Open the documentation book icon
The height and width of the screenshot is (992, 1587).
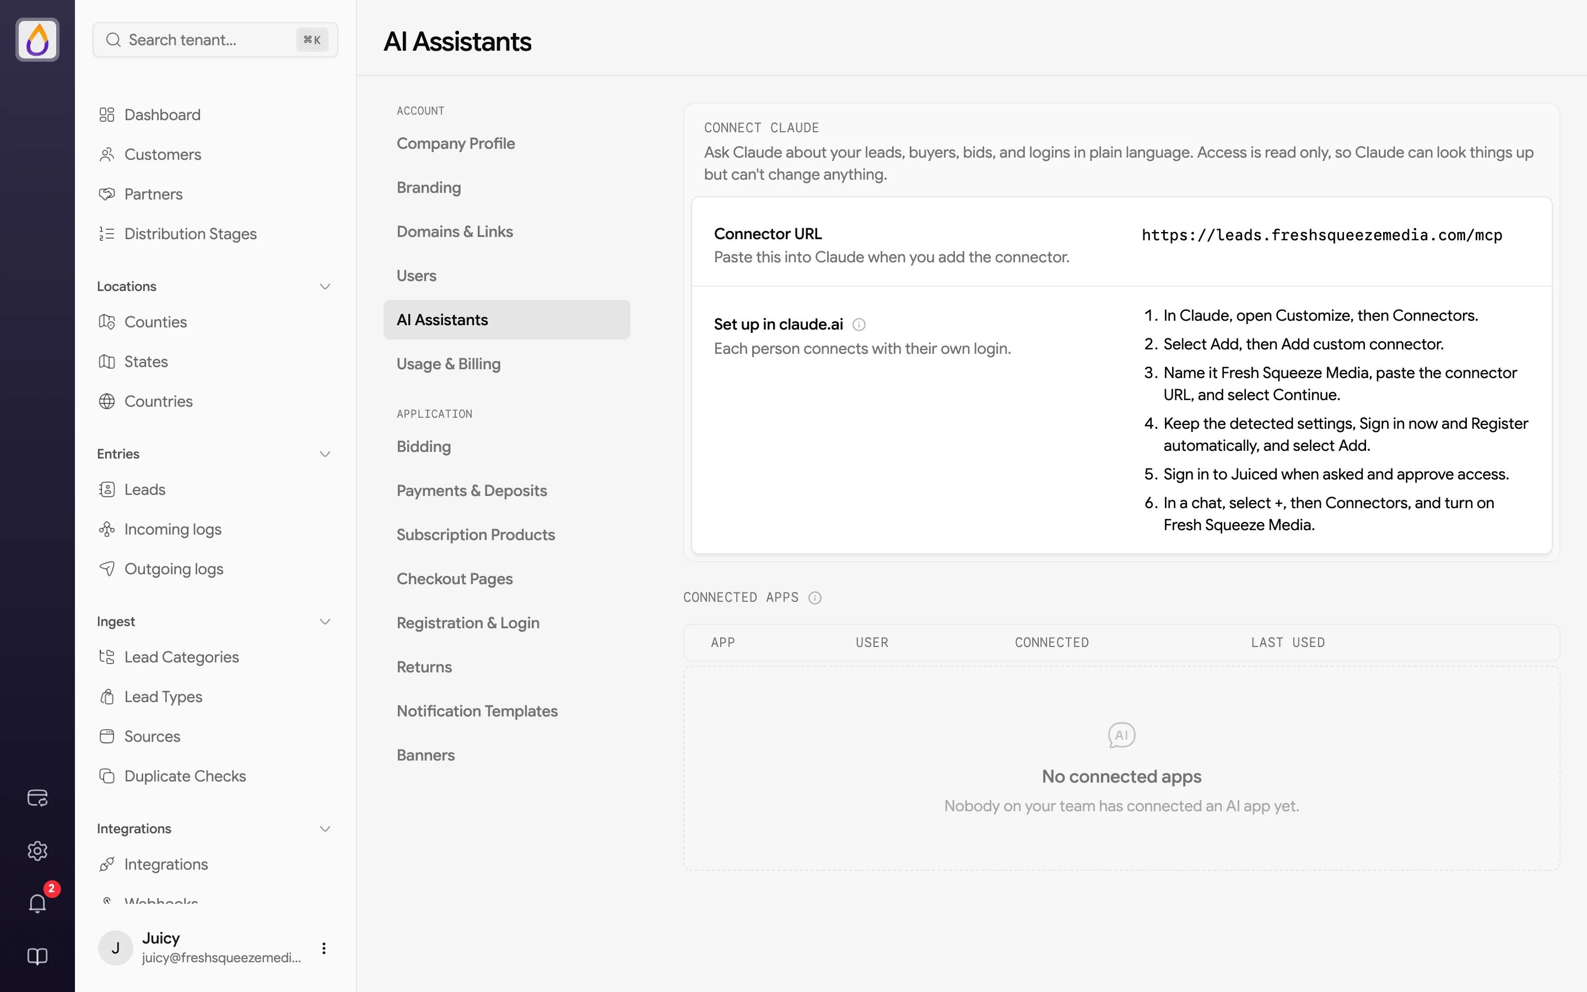[37, 957]
